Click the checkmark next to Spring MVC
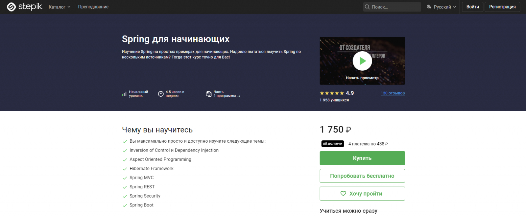The width and height of the screenshot is (526, 216). pyautogui.click(x=125, y=178)
